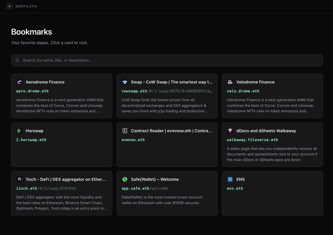The image size is (333, 235).
Task: Click the 2.horswap.eth address
Action: pos(31,140)
